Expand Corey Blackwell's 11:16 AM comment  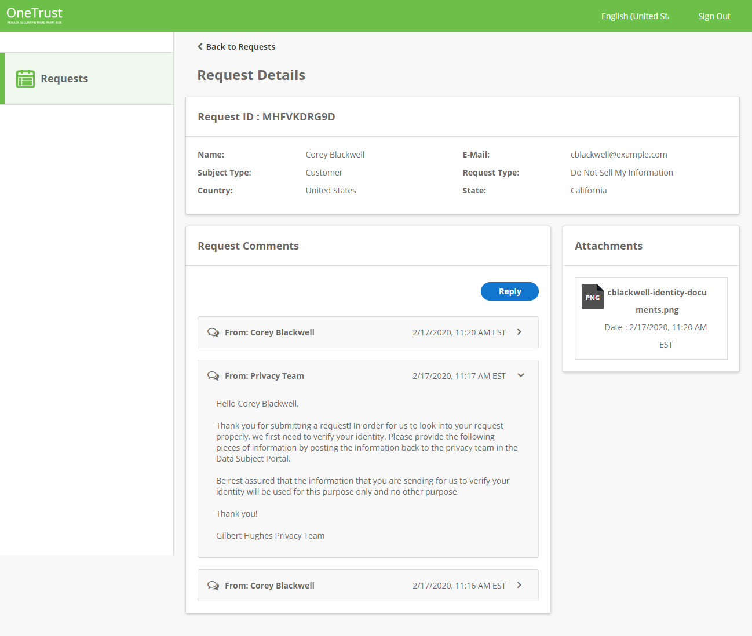[519, 585]
